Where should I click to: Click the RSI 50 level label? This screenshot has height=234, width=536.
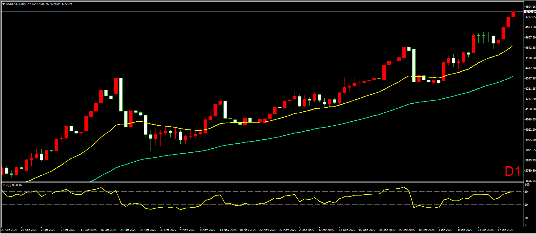pos(526,205)
